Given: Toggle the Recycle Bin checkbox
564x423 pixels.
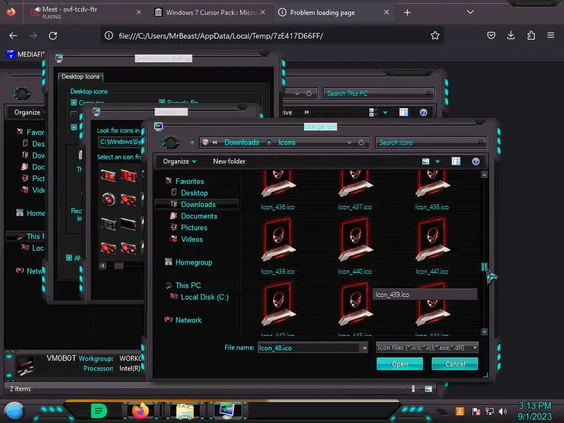Looking at the screenshot, I should 162,102.
